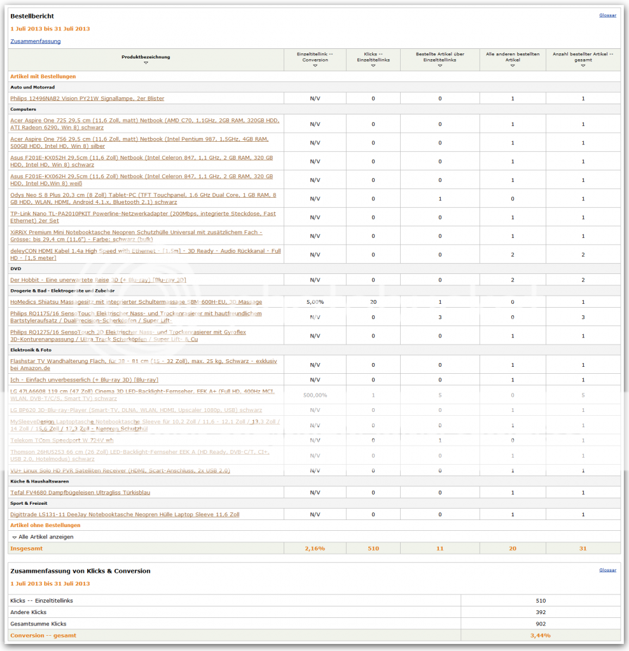Open HoMedics Shiatsu Massagesitz link
The image size is (629, 651).
[x=136, y=302]
